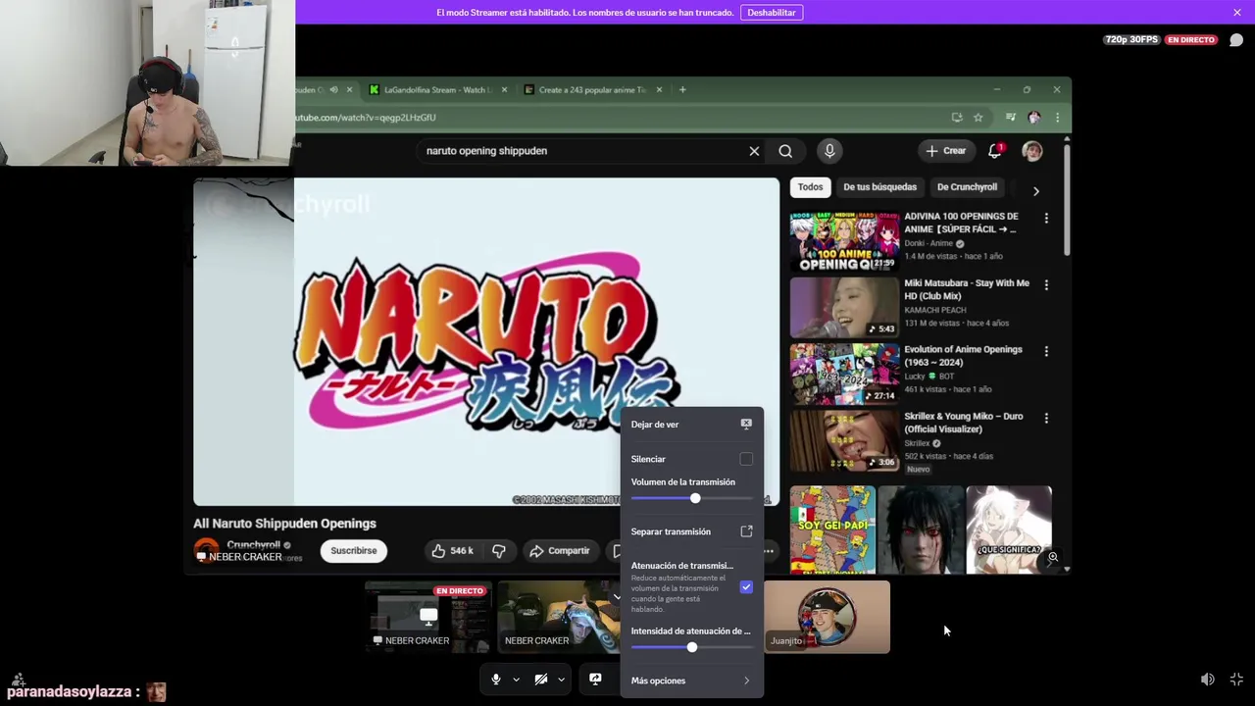Click the stop watching icon in stream menu
1255x706 pixels.
click(x=746, y=425)
